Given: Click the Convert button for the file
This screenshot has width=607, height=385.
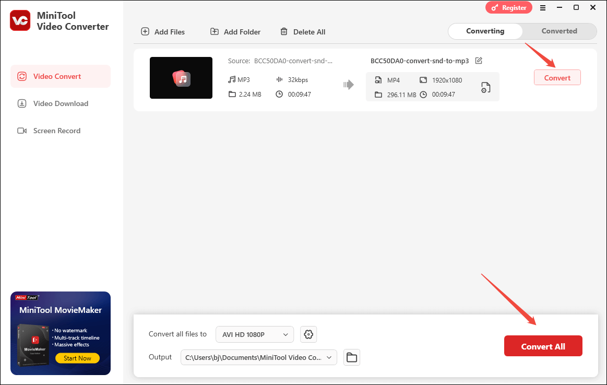Looking at the screenshot, I should coord(557,77).
